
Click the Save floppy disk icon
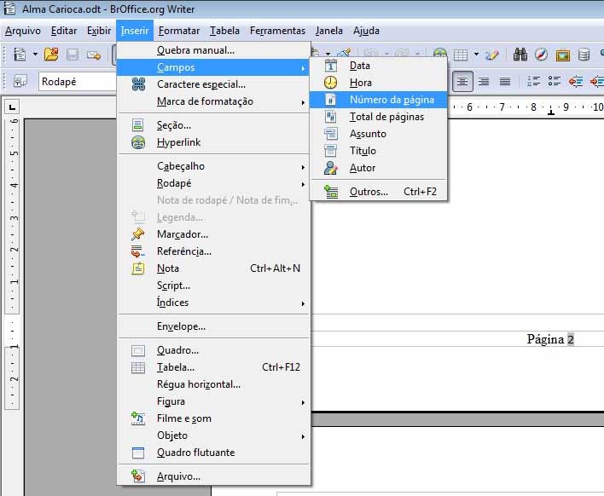pos(73,55)
